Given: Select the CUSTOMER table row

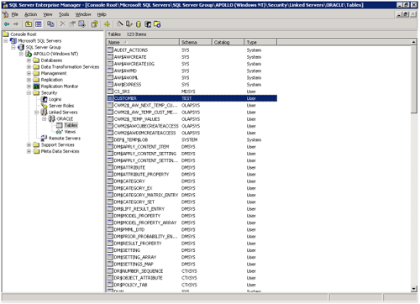Looking at the screenshot, I should [192, 98].
